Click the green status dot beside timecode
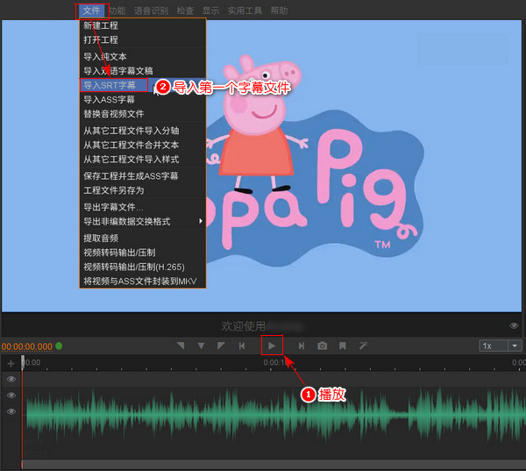The image size is (526, 471). [x=59, y=346]
